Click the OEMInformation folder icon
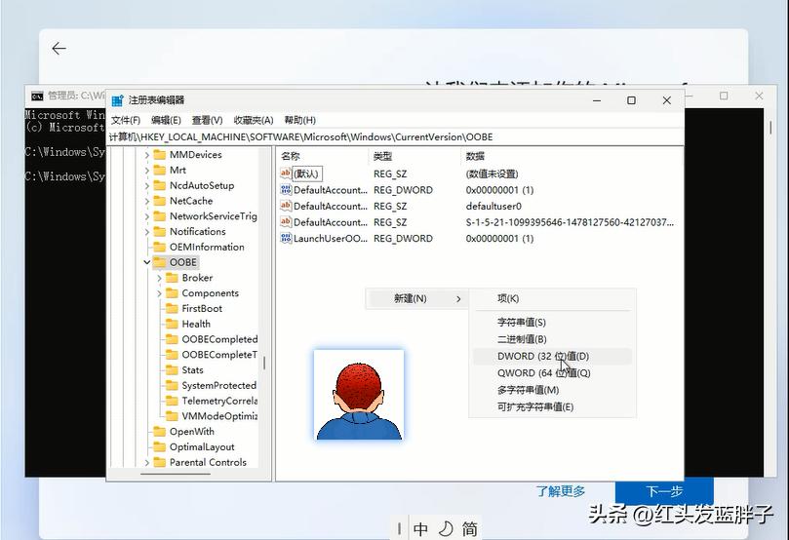Screen dimensions: 789x540 pyautogui.click(x=160, y=247)
